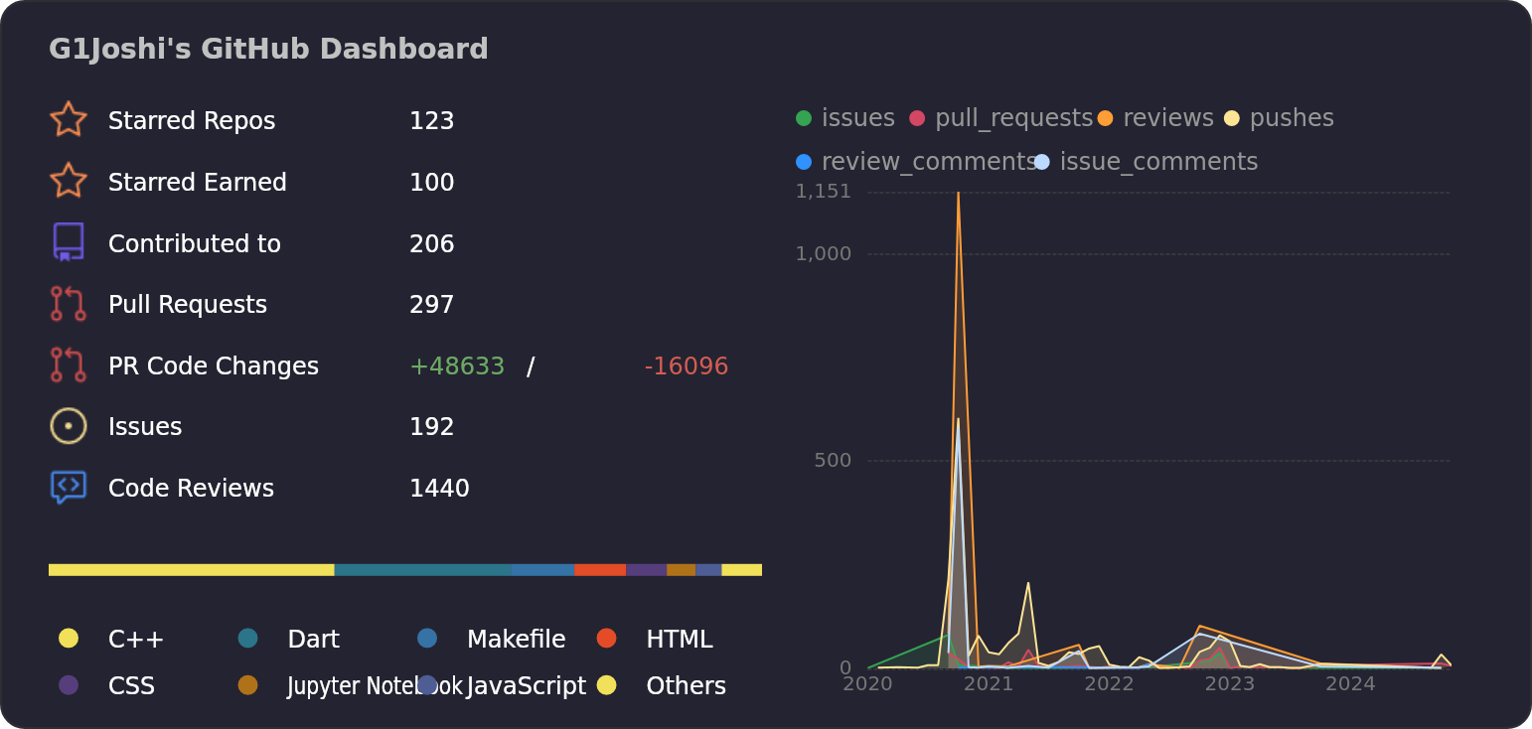Click the PR Code Changes icon
The height and width of the screenshot is (729, 1532).
[69, 364]
